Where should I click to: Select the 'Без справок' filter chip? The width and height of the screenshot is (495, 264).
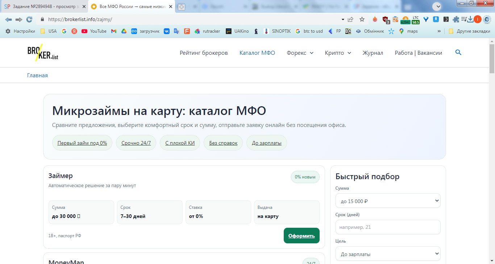pos(223,143)
